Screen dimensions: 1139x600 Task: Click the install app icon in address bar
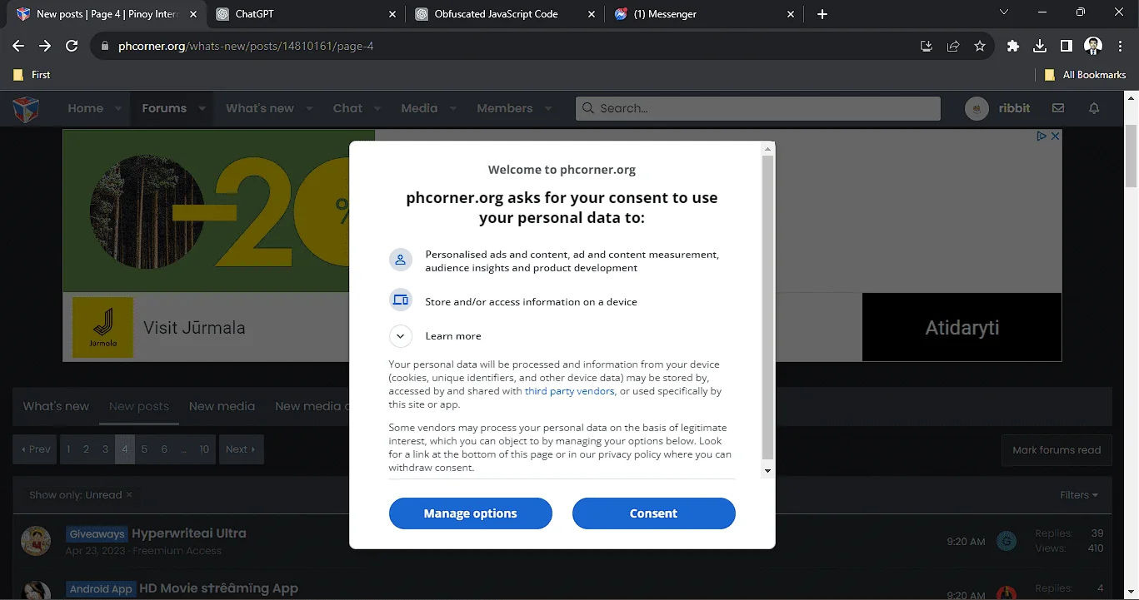coord(926,47)
